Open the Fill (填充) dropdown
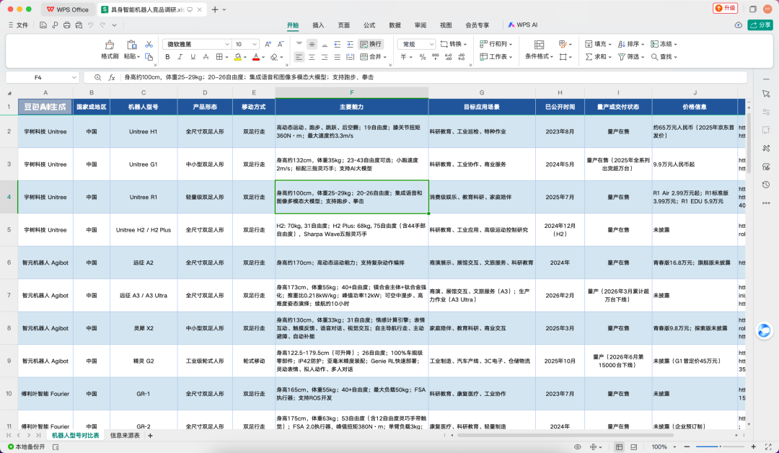This screenshot has height=453, width=779. coord(598,44)
